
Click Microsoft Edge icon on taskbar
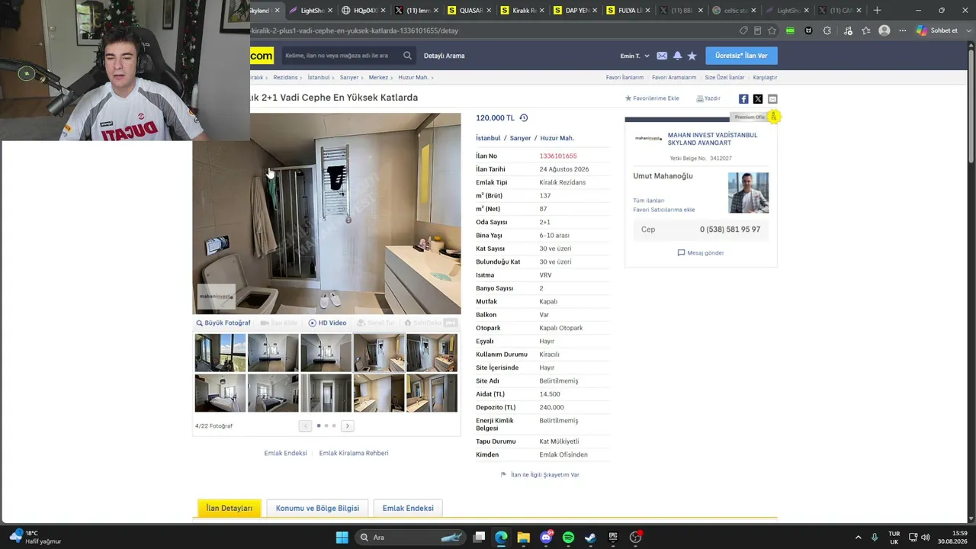pyautogui.click(x=501, y=538)
